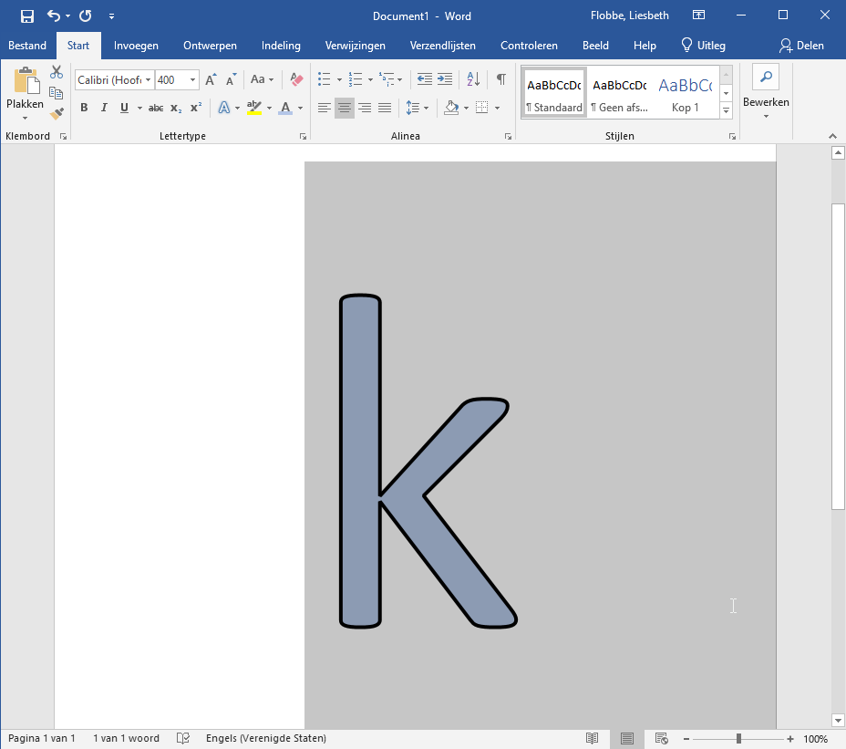Switch to Web Layout view
Viewport: 846px width, 749px height.
click(x=662, y=738)
